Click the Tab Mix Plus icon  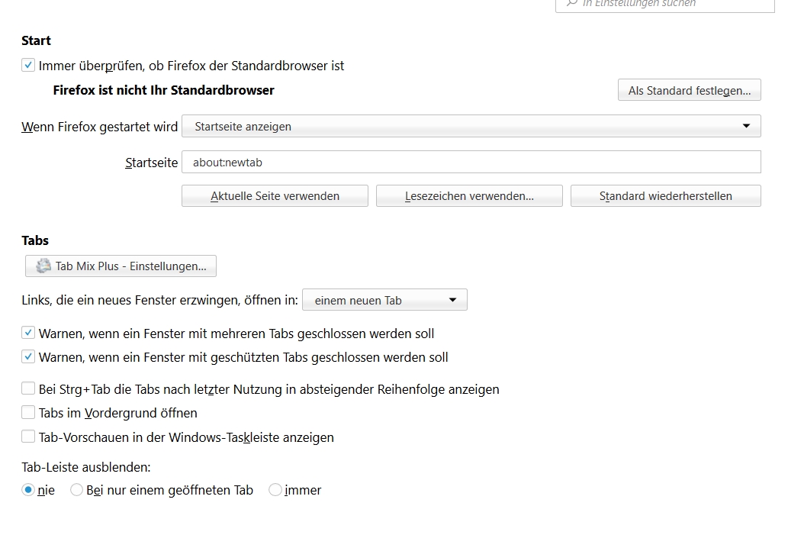point(43,266)
